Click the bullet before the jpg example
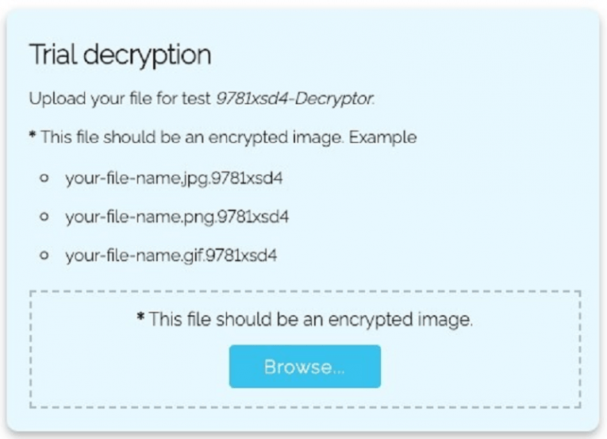 coord(45,178)
